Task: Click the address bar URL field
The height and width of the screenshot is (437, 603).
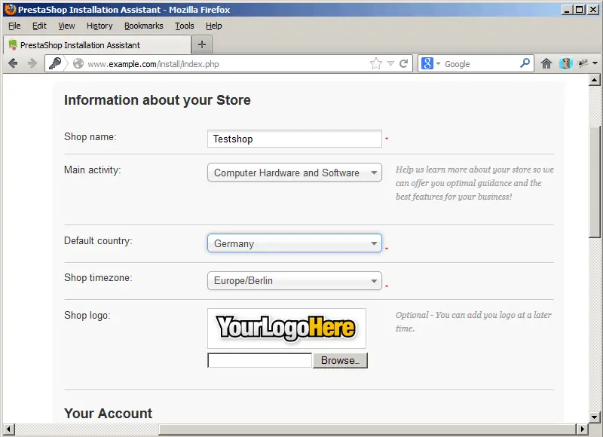Action: pos(227,64)
